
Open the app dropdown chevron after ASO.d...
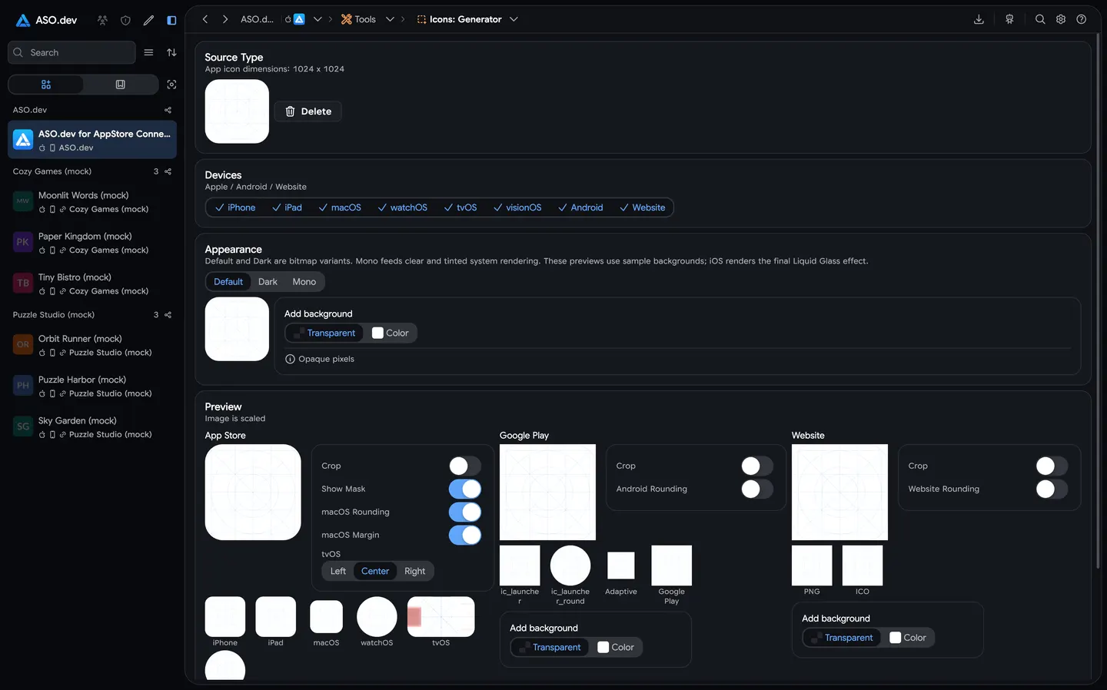coord(317,19)
